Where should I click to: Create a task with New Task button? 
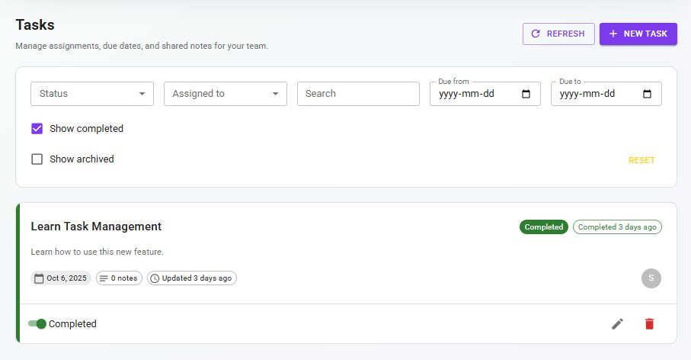coord(638,34)
